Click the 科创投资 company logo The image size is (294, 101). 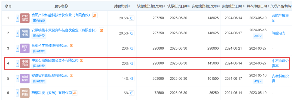[x=25, y=78]
